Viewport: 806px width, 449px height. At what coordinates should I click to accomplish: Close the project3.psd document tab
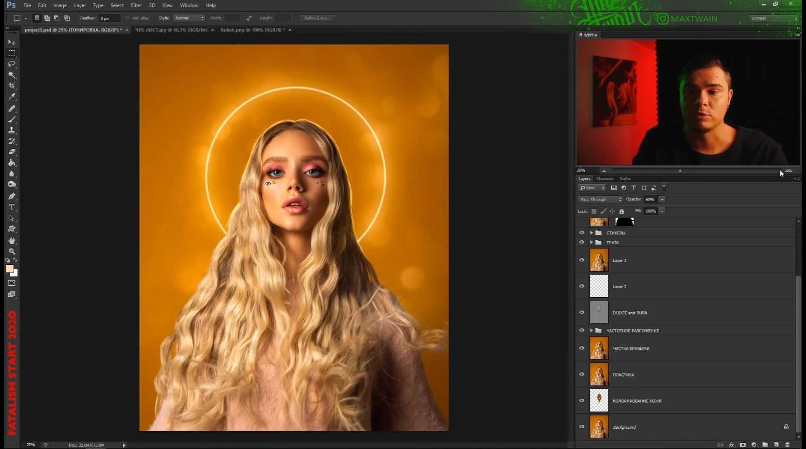click(127, 30)
